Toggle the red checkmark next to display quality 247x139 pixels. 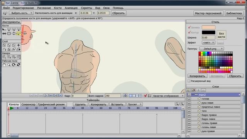(x=145, y=96)
